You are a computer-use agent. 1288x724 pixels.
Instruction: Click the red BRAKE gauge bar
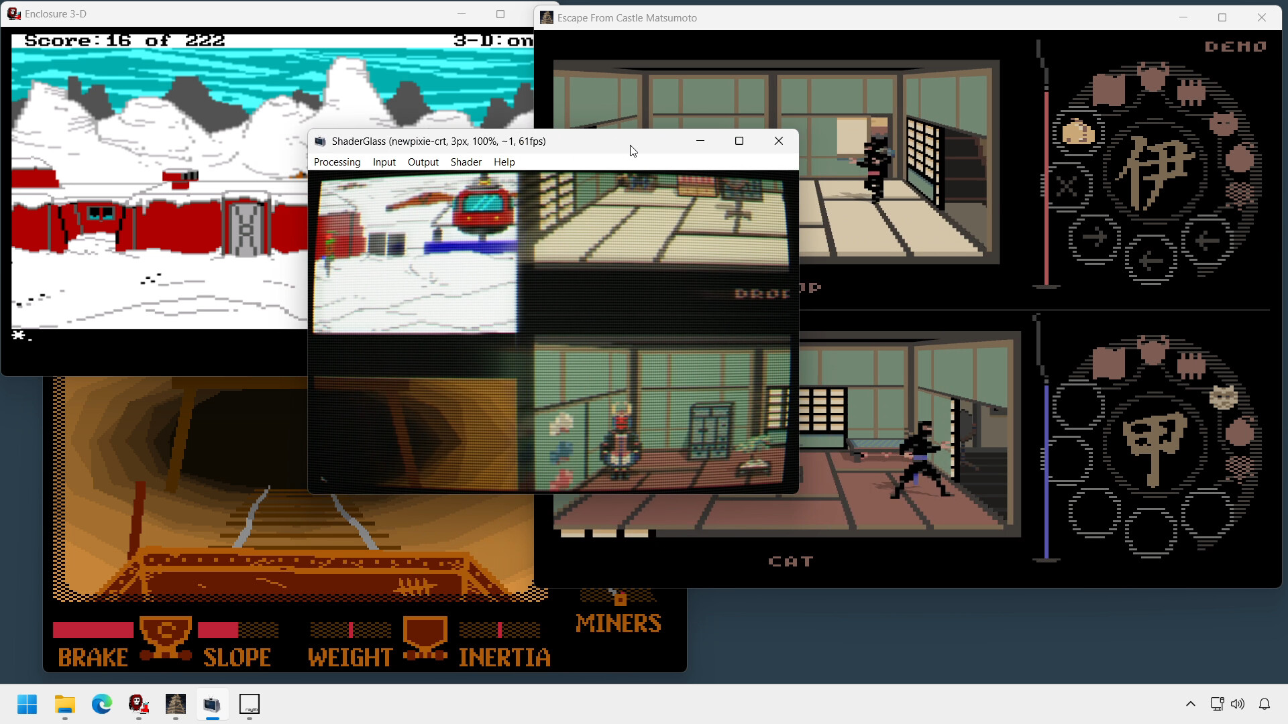(93, 630)
